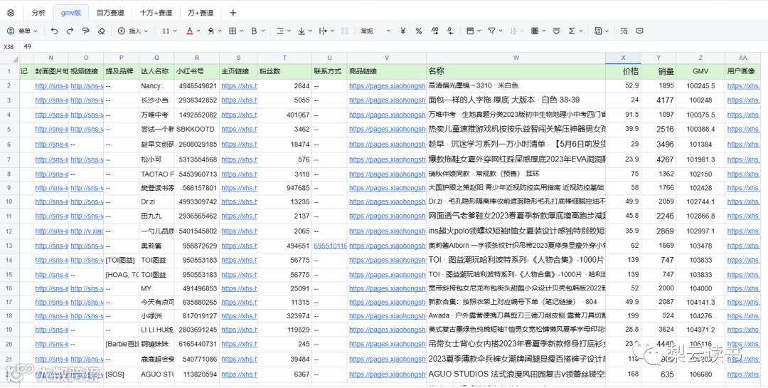This screenshot has height=388, width=768.
Task: Click the eraser clear-format icon
Action: (x=102, y=31)
